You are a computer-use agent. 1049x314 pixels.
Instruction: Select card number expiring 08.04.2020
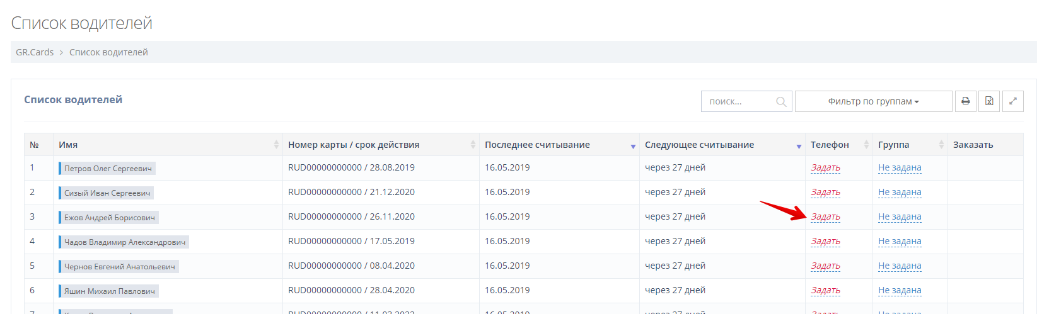coord(351,266)
